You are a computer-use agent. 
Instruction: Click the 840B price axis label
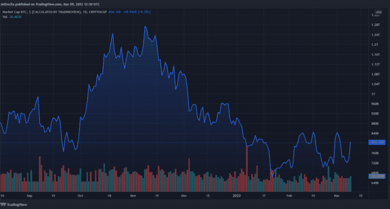[375, 134]
